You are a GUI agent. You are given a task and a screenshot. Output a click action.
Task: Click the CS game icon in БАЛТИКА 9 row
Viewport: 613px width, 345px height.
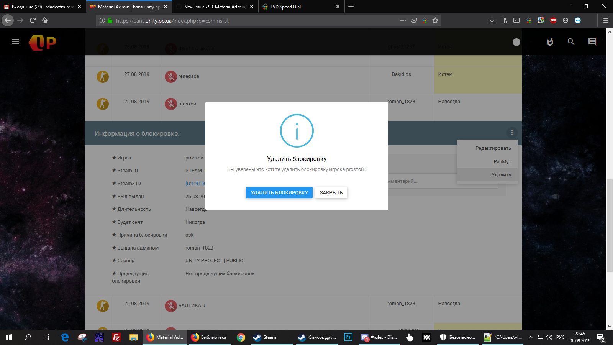point(103,306)
